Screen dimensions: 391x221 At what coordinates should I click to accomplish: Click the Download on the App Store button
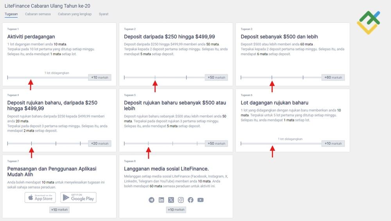click(x=40, y=197)
